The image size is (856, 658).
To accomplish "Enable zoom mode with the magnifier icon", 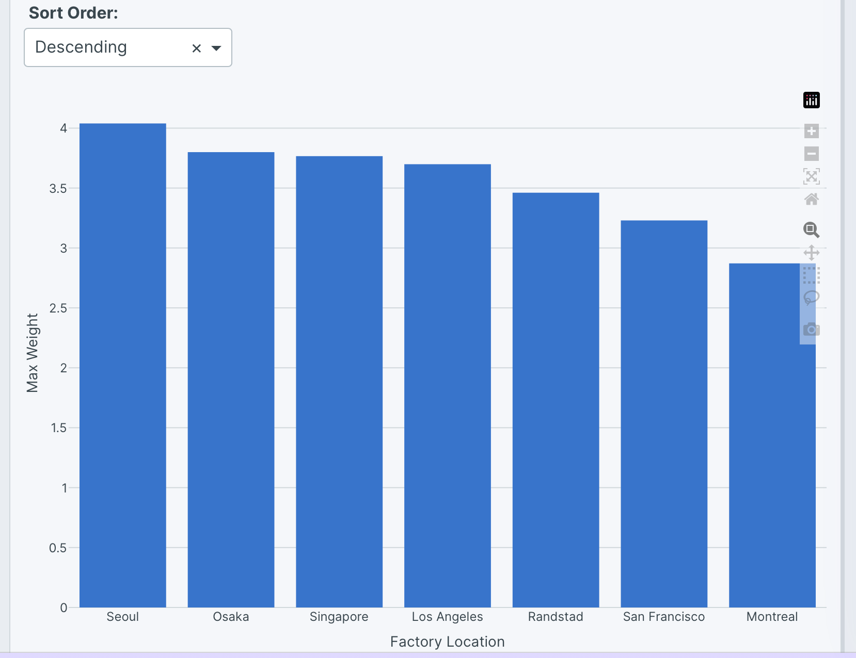I will click(811, 230).
